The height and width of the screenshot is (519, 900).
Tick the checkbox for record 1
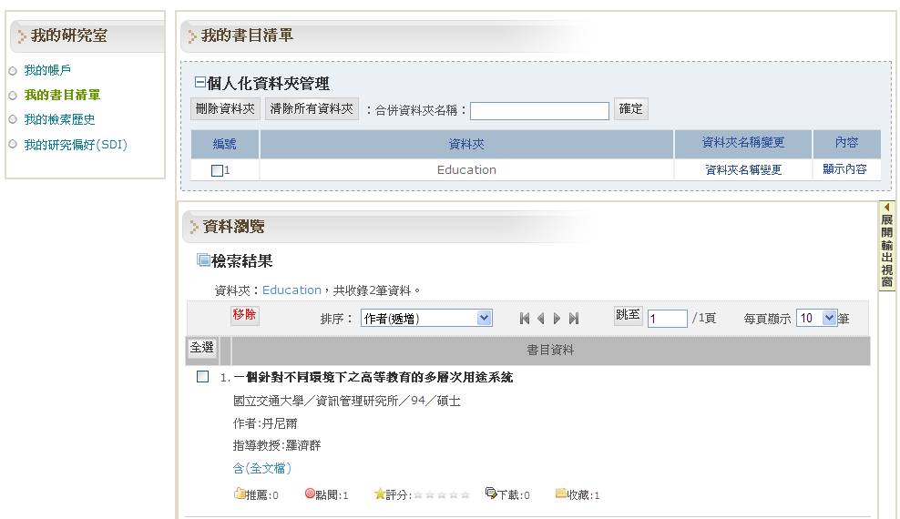203,377
